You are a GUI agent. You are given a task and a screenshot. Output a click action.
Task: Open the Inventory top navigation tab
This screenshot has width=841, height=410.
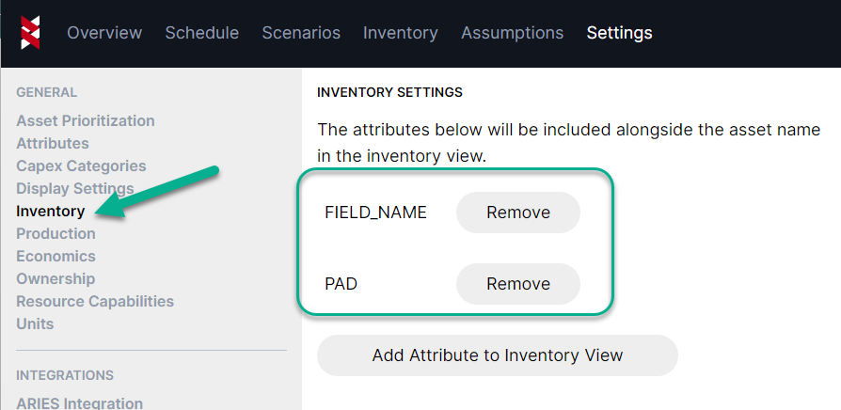pyautogui.click(x=400, y=33)
